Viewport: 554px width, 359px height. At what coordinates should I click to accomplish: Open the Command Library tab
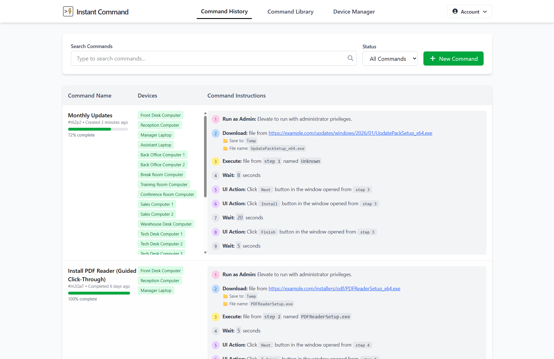pyautogui.click(x=290, y=12)
